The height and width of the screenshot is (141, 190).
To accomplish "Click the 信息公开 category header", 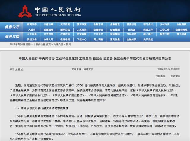I will coord(12,27).
